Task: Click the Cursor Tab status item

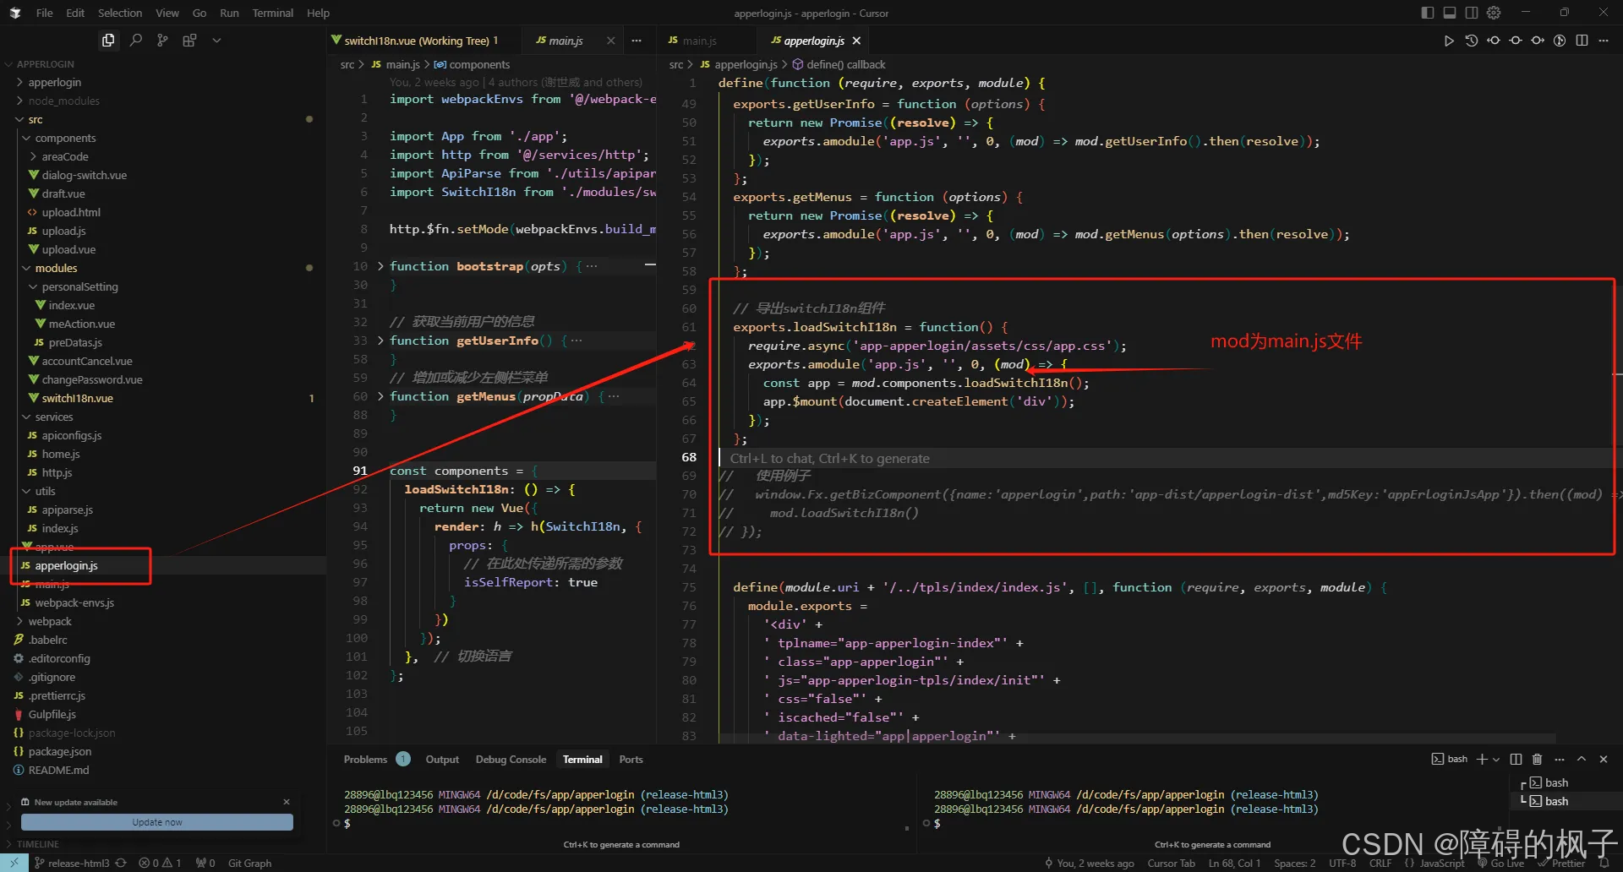Action: point(1171,863)
